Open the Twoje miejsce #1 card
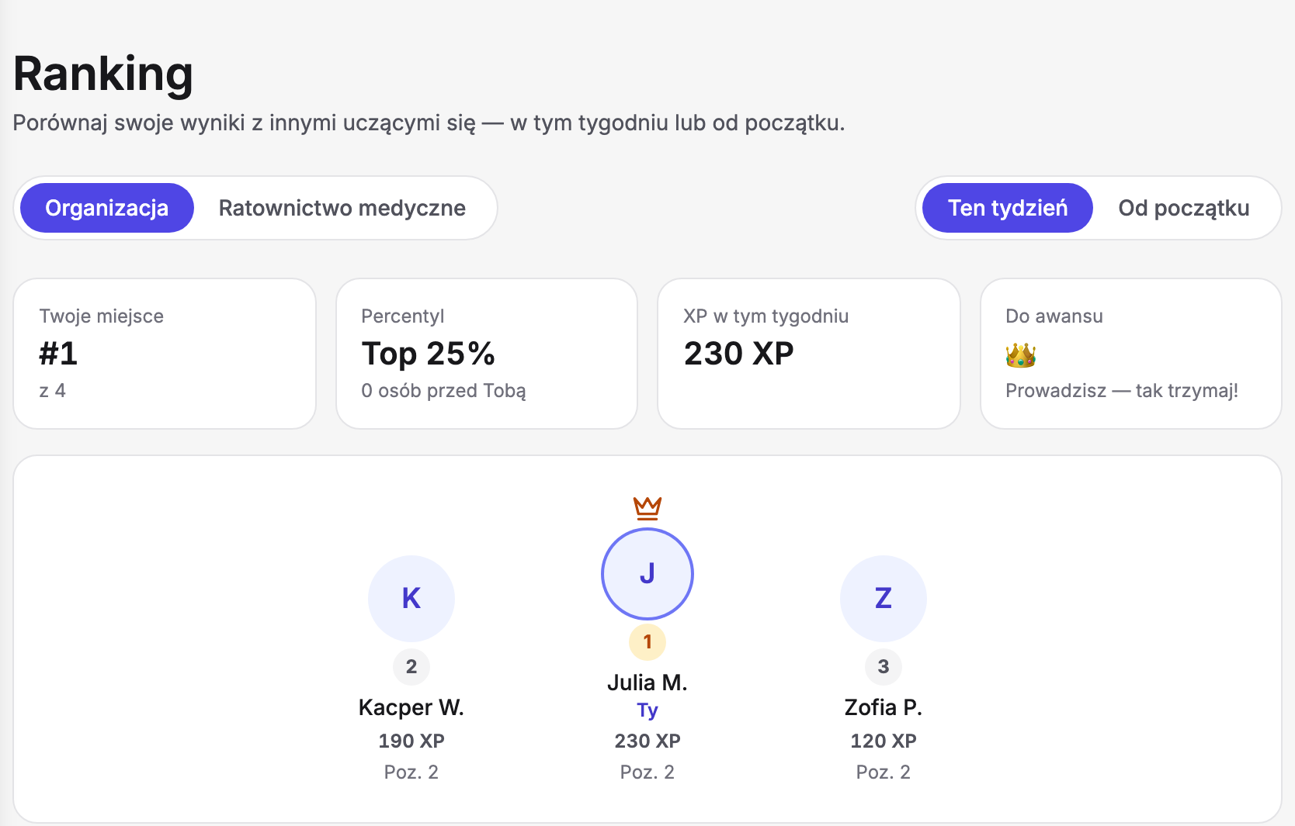Viewport: 1295px width, 826px height. pyautogui.click(x=165, y=354)
